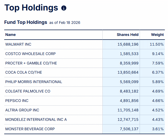Click MONDELEZ INTERNATIONAL INC A row
The image size is (168, 136).
[x=36, y=119]
